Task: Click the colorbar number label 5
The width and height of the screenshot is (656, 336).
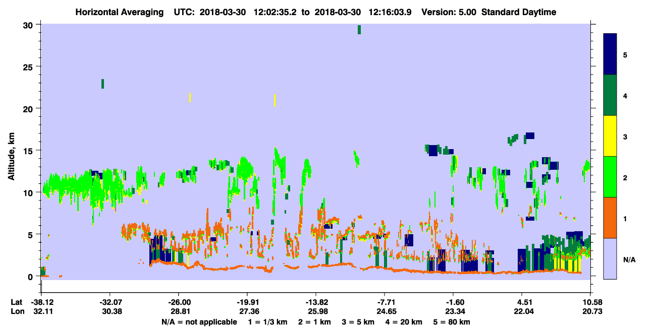Action: (625, 54)
